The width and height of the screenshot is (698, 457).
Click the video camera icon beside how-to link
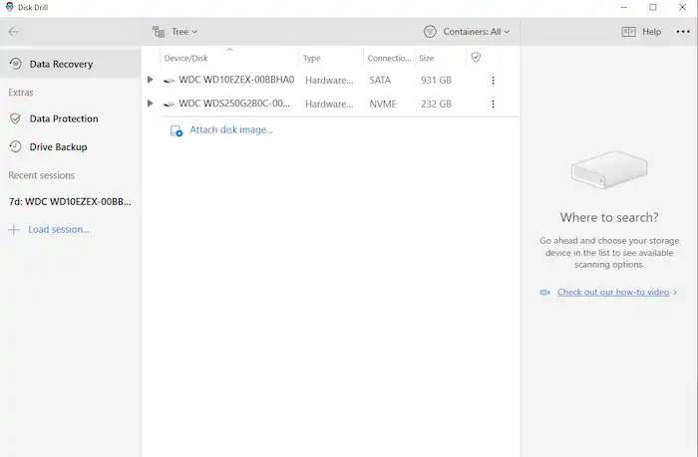[x=544, y=293]
